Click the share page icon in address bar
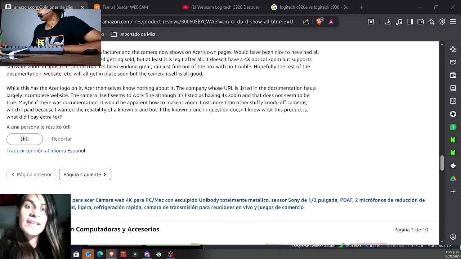This screenshot has width=461, height=259. [306, 22]
